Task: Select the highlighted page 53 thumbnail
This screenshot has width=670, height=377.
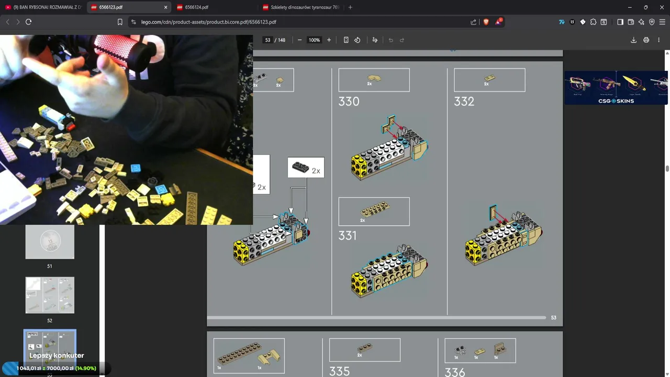Action: (x=50, y=349)
